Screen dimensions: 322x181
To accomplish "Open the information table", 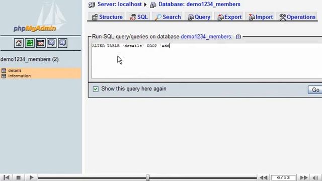I will pyautogui.click(x=20, y=76).
